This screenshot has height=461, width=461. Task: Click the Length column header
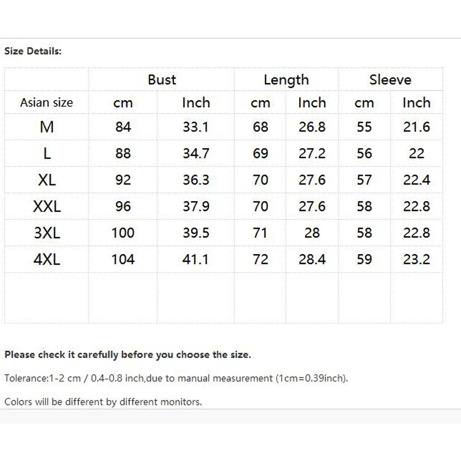[286, 80]
